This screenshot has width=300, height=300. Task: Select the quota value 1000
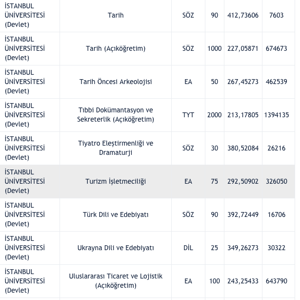(x=214, y=48)
